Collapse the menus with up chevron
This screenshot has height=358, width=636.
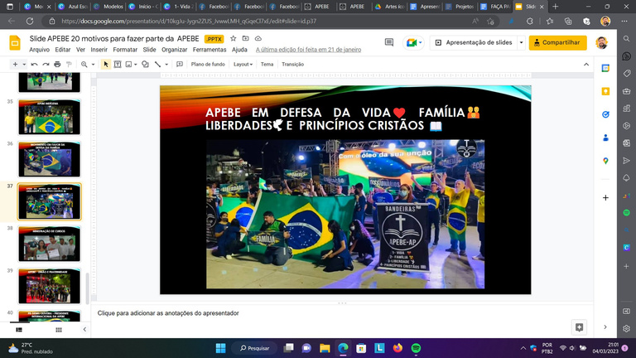(x=586, y=64)
